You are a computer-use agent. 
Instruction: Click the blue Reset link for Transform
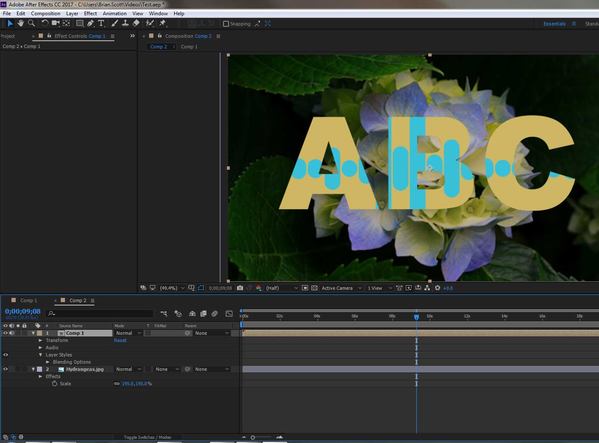click(x=120, y=340)
